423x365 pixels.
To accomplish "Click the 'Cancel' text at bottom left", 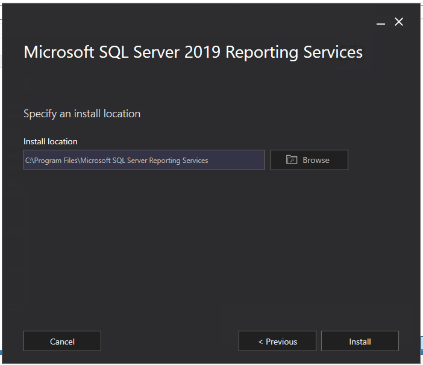I will pos(62,342).
